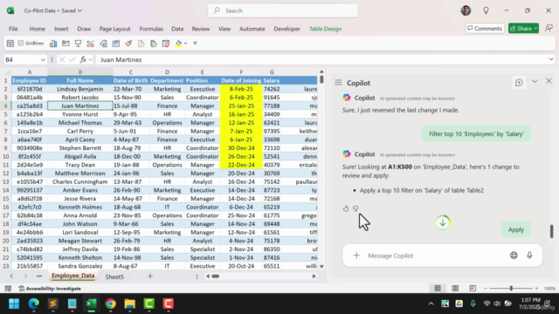Open the Share button dropdown
This screenshot has height=314, width=559.
[x=535, y=29]
